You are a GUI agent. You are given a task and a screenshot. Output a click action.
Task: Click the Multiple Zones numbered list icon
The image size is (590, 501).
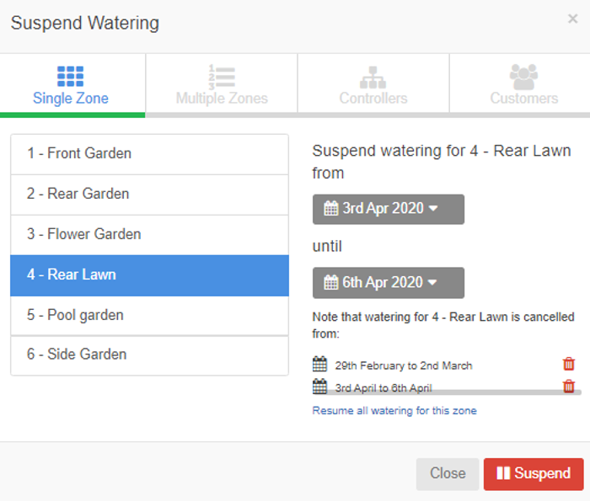point(222,77)
